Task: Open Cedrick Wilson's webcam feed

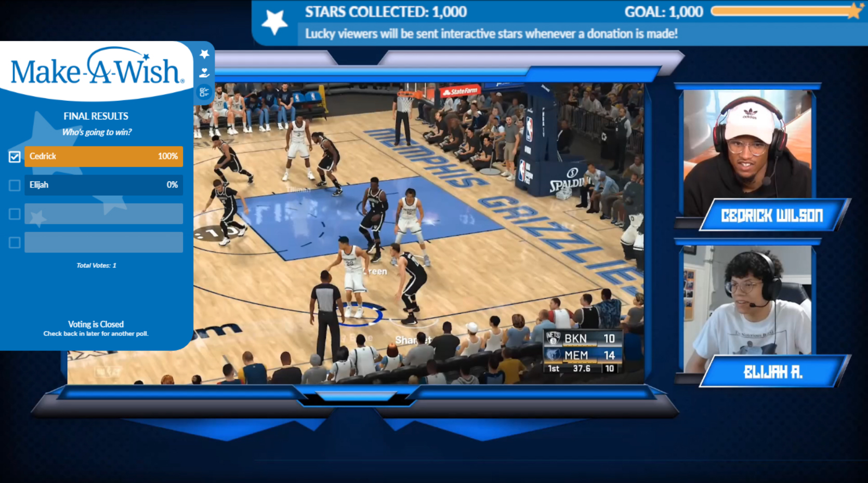Action: [747, 153]
